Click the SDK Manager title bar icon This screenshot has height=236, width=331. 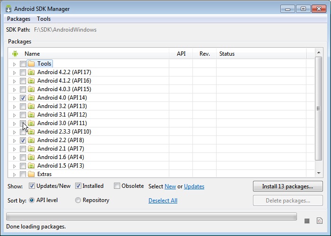[x=9, y=9]
